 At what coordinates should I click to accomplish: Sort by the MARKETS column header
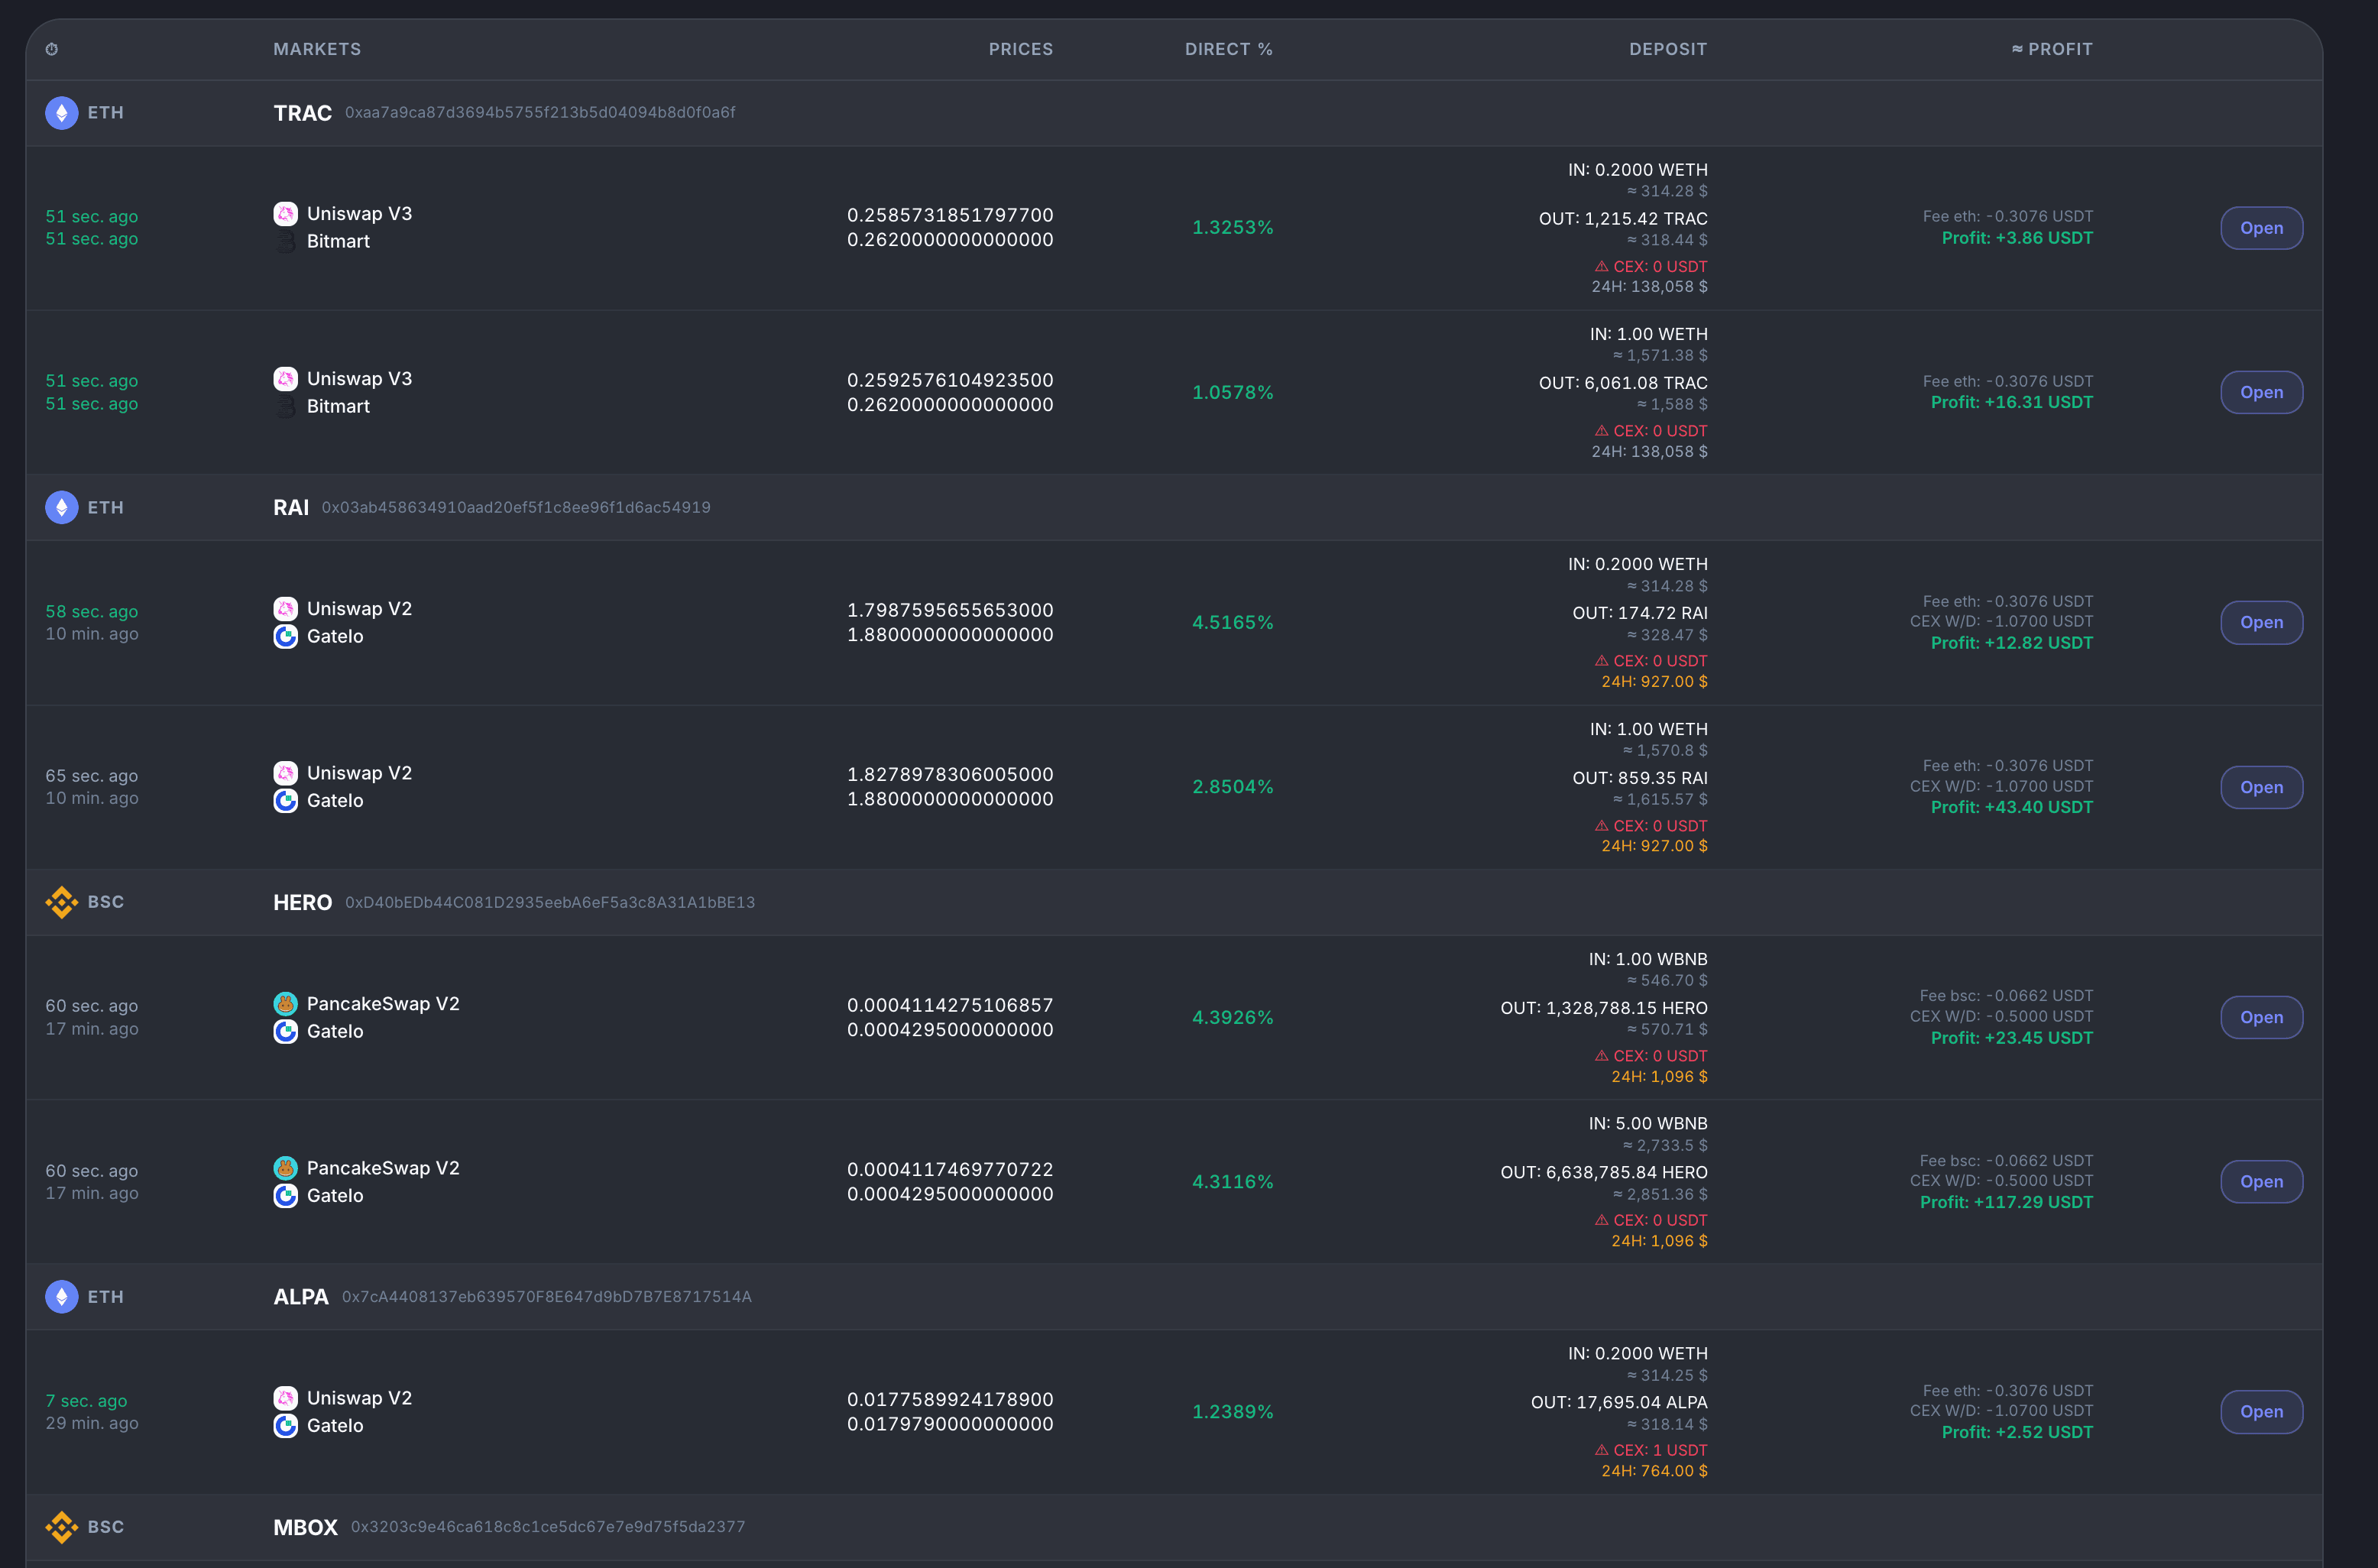[317, 49]
